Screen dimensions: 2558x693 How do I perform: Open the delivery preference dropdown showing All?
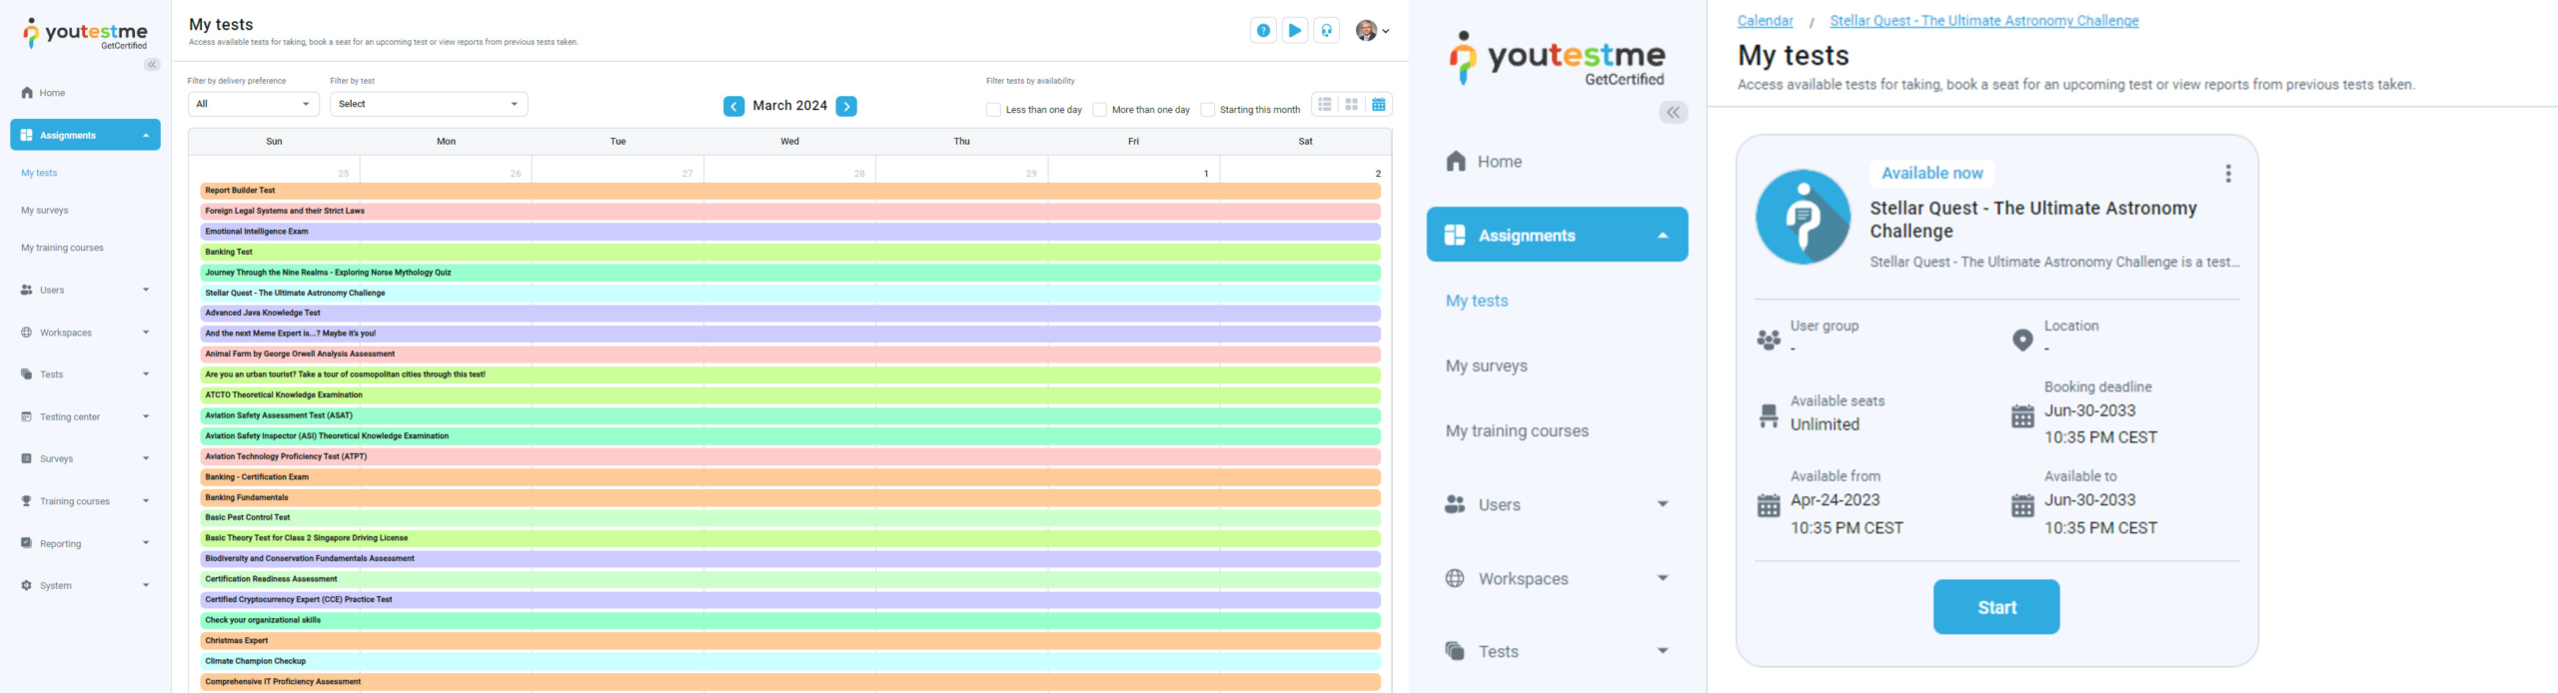coord(254,104)
